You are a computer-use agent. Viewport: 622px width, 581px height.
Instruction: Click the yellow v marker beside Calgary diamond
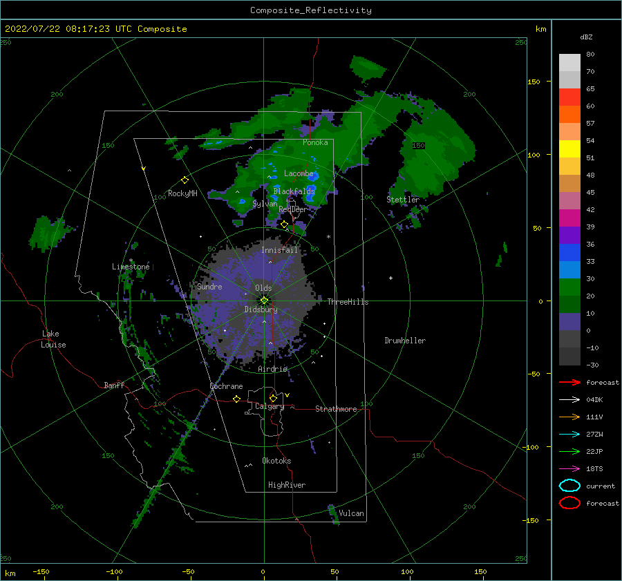click(x=288, y=395)
